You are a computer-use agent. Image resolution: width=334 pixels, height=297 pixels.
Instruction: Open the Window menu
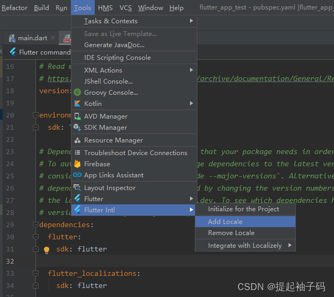pyautogui.click(x=150, y=8)
